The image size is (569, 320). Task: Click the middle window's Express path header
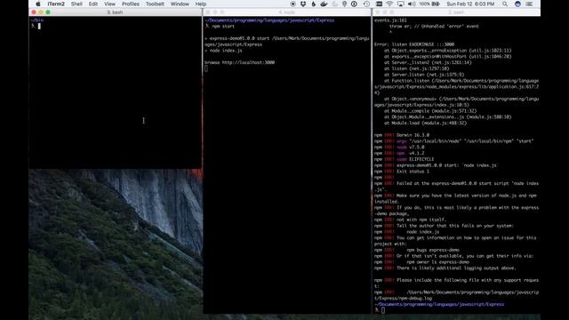tap(269, 20)
